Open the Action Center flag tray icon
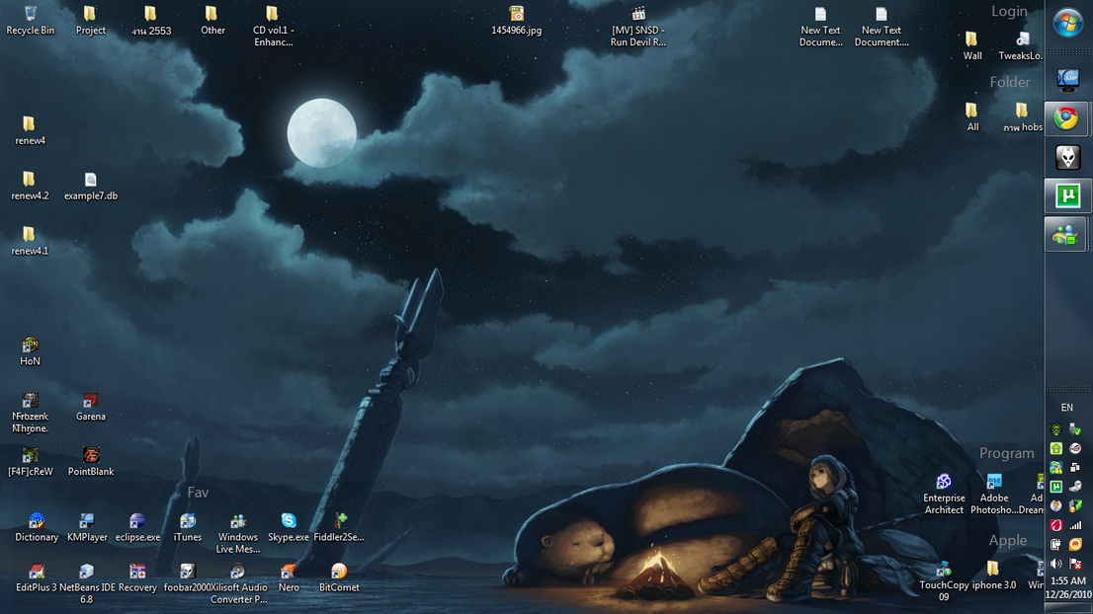 (1075, 564)
